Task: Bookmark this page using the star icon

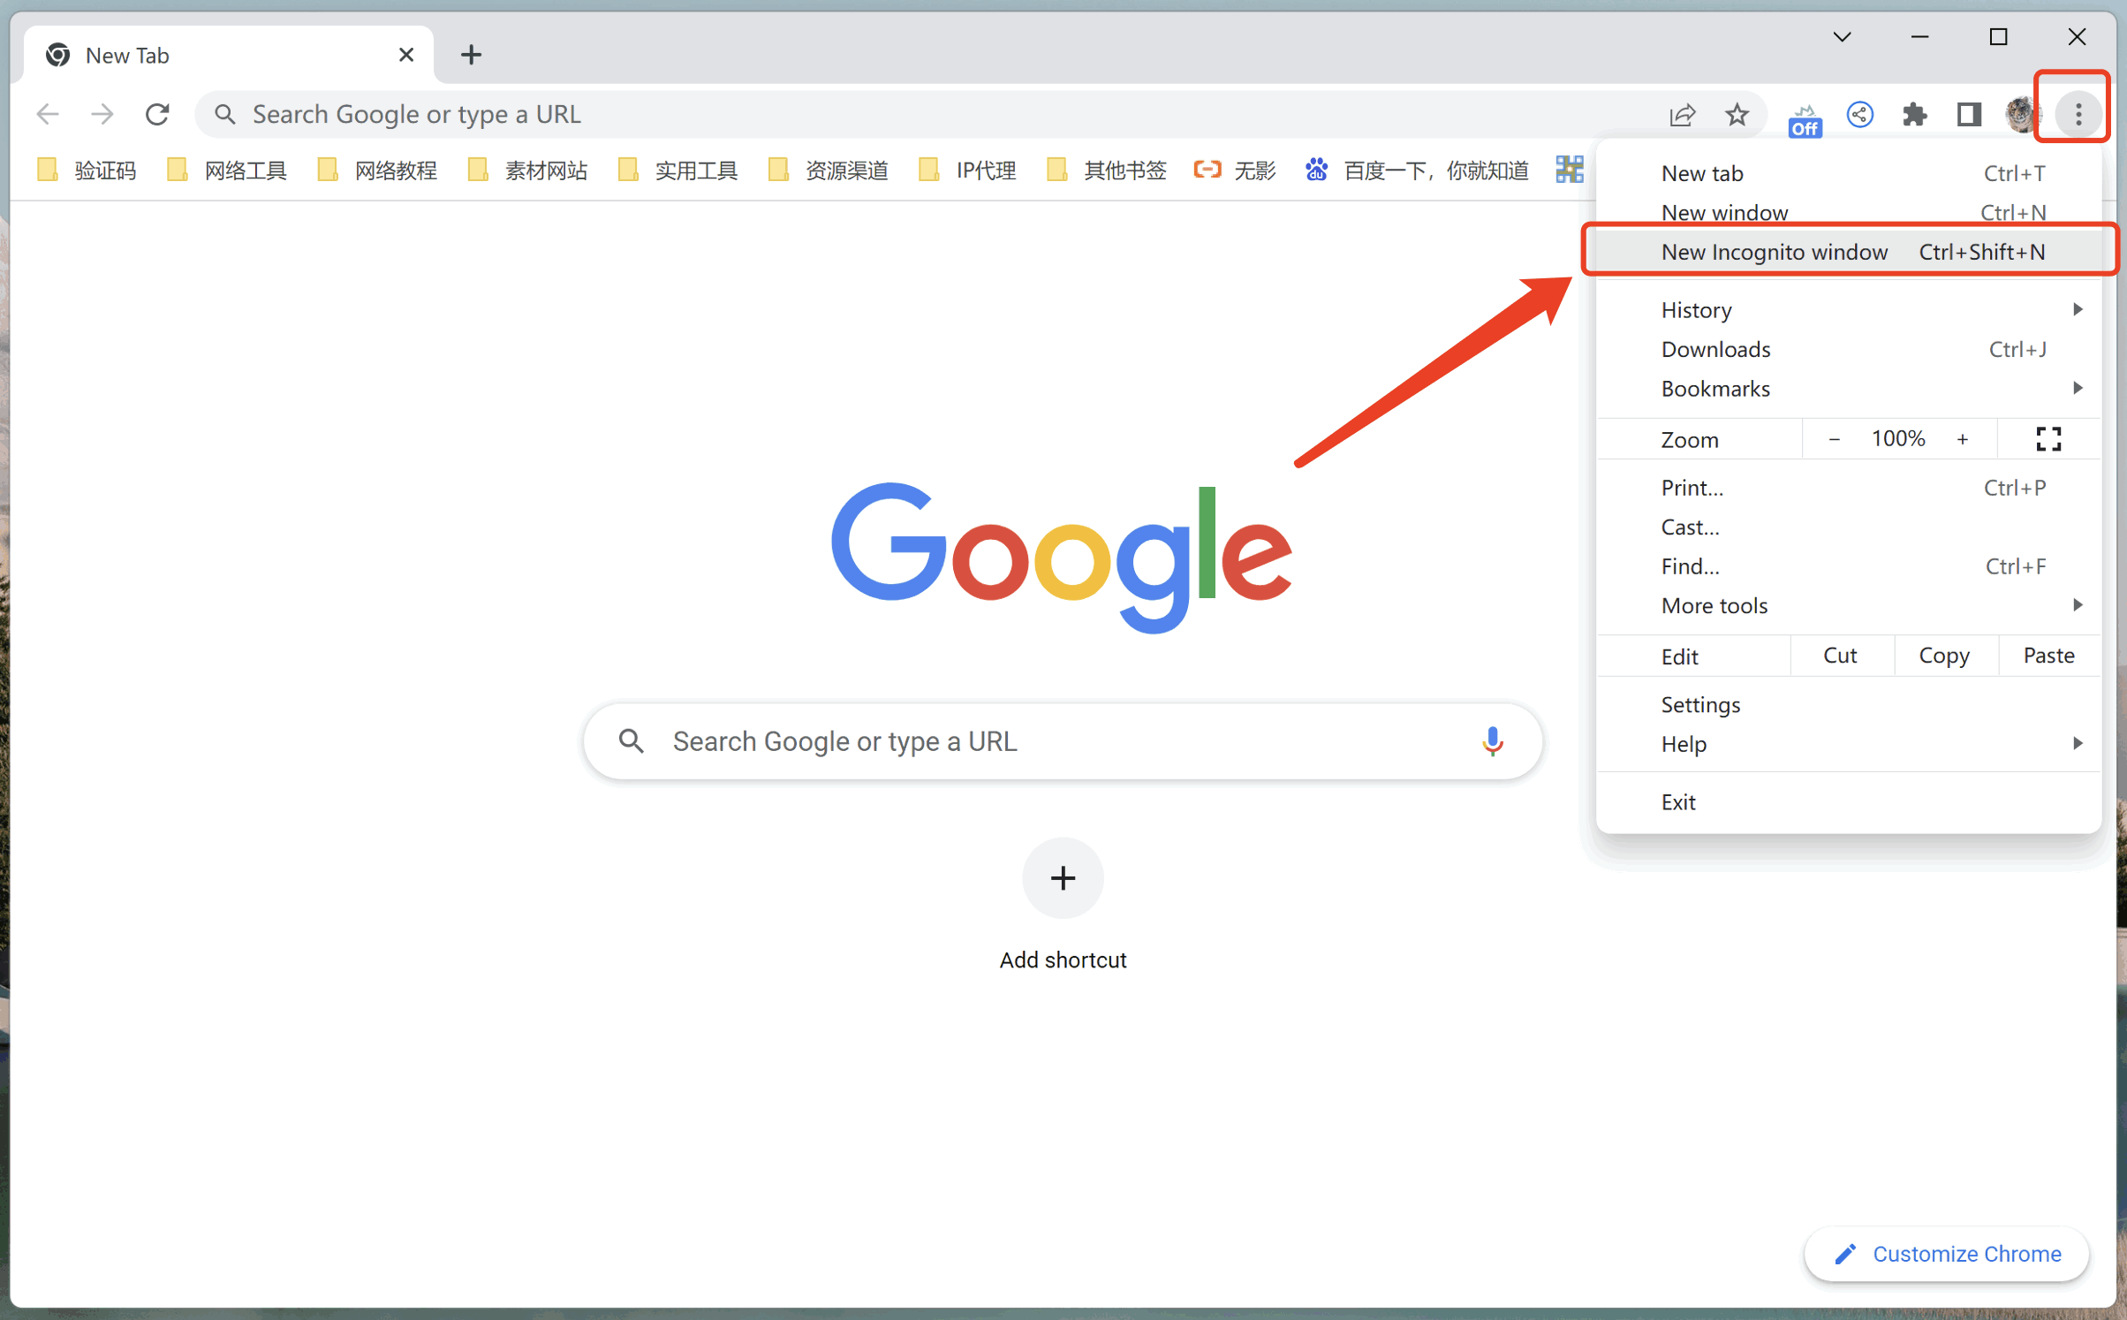Action: tap(1737, 114)
